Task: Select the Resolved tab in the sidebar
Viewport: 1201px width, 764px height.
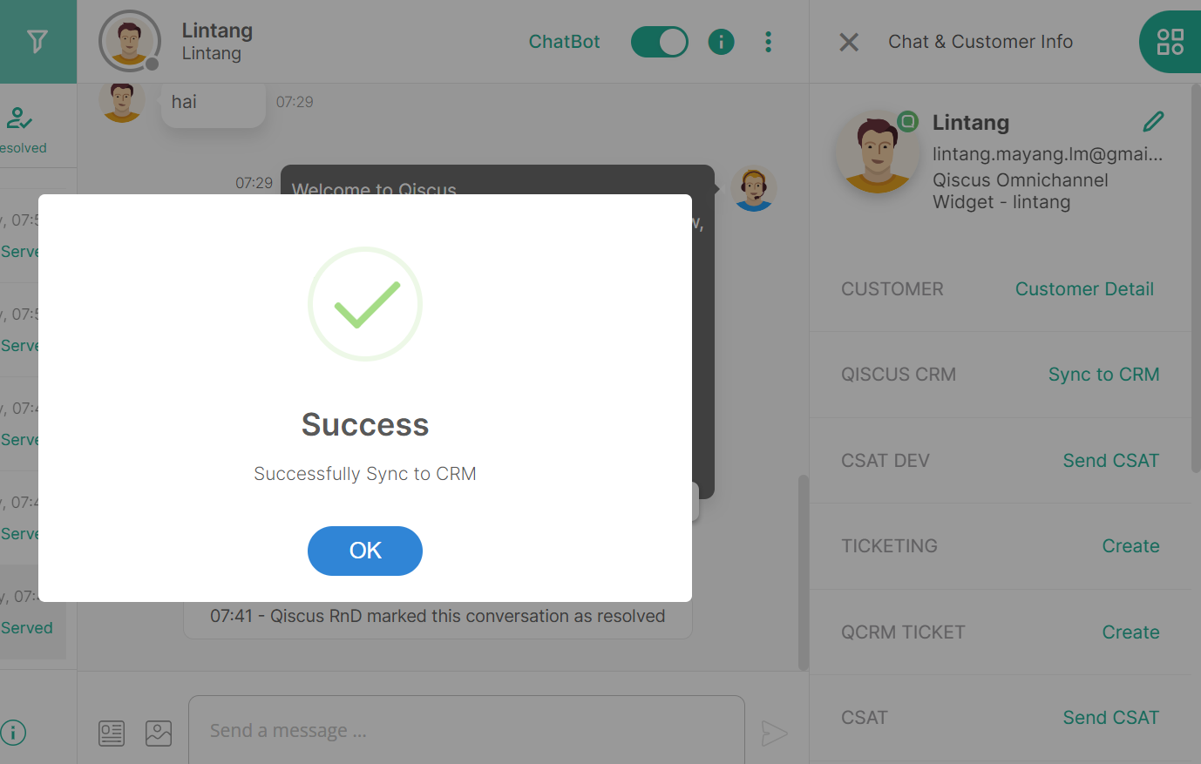Action: (22, 129)
